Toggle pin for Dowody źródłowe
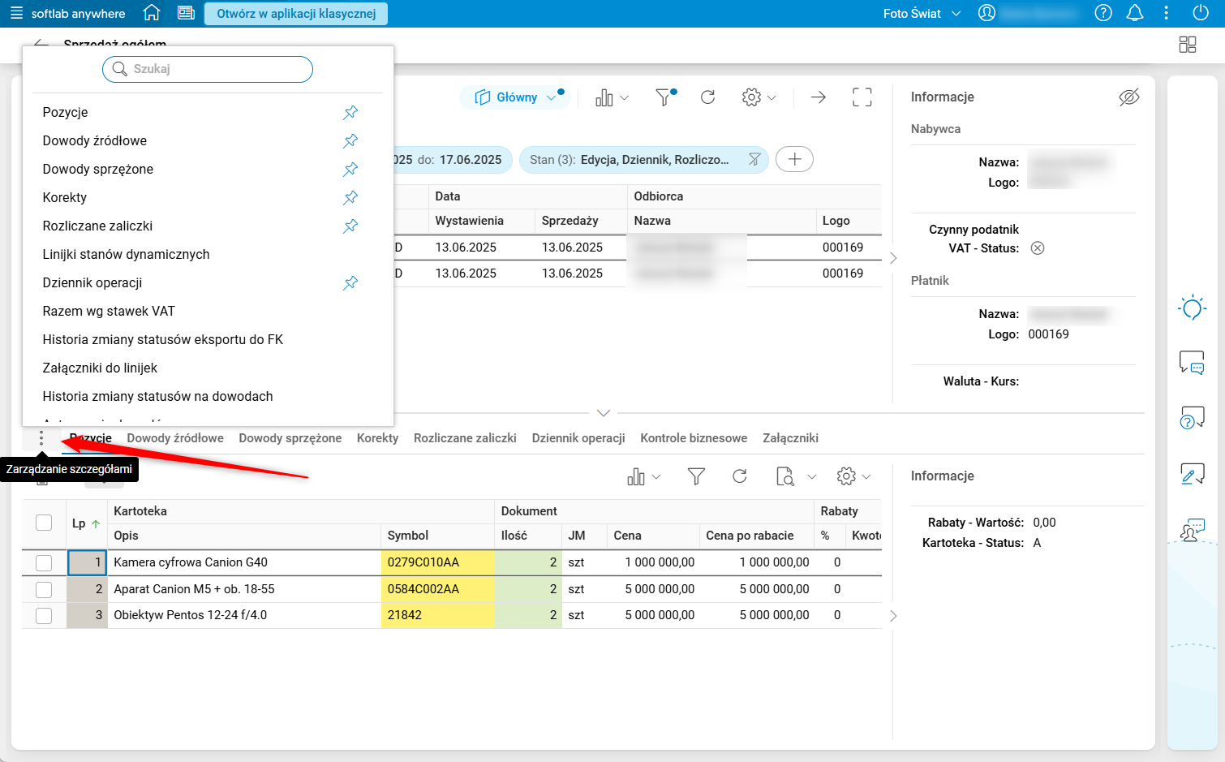1225x762 pixels. (x=350, y=141)
